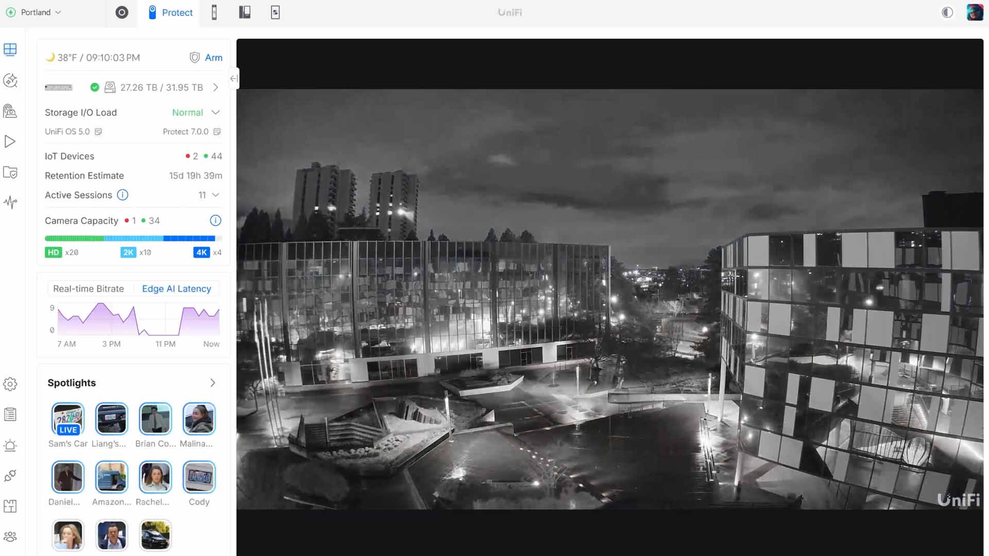Image resolution: width=989 pixels, height=556 pixels.
Task: Open the playback icon in left sidebar
Action: click(x=10, y=142)
